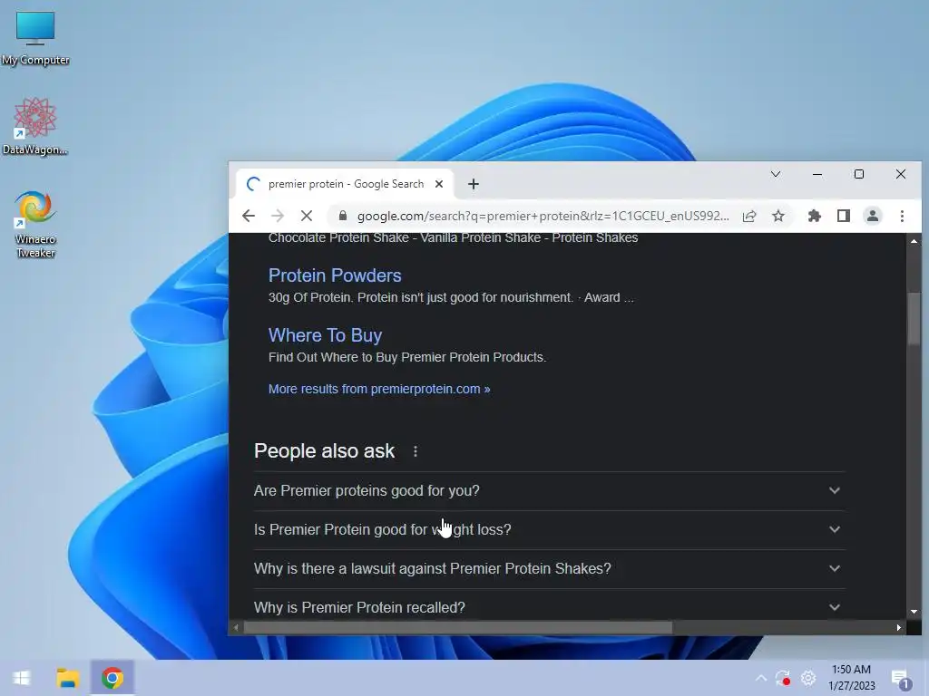
Task: Open the Chrome profile avatar menu
Action: click(873, 216)
